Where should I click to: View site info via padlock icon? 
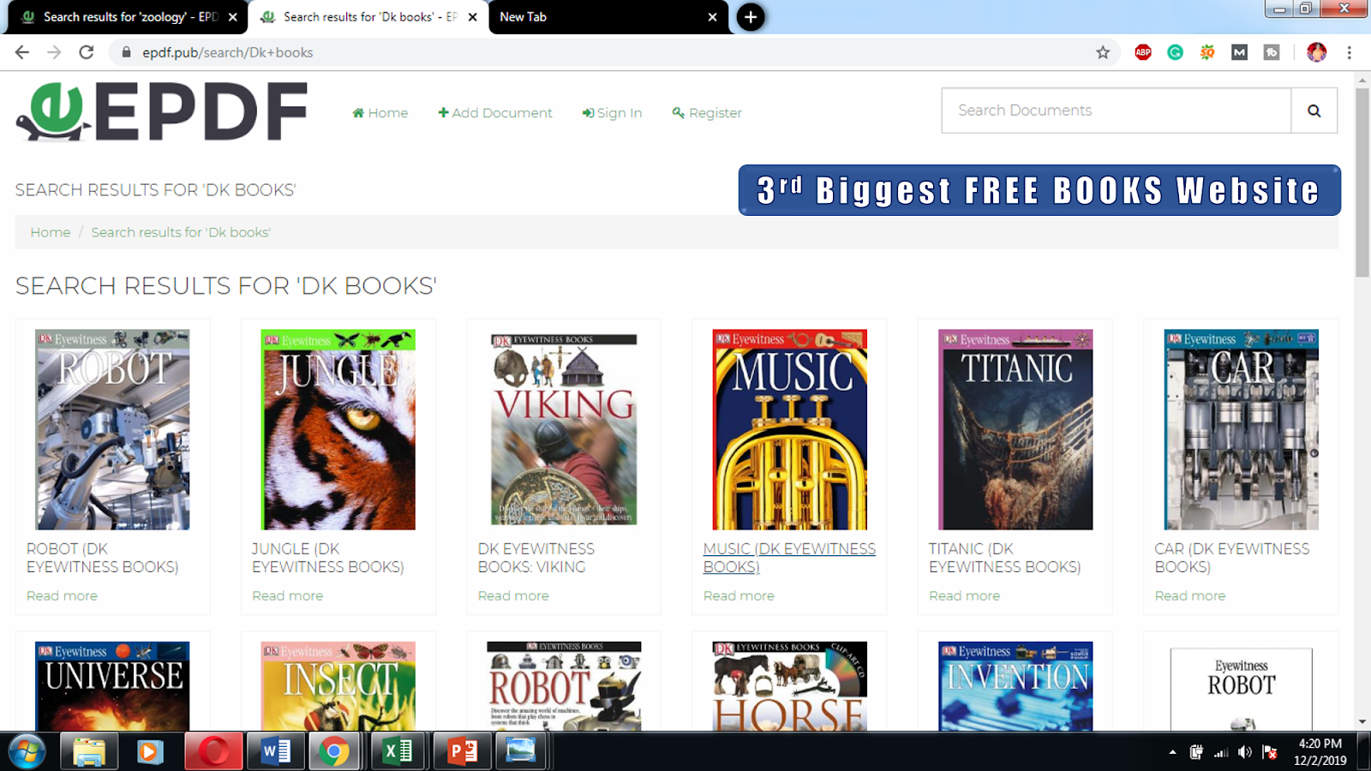click(x=126, y=52)
